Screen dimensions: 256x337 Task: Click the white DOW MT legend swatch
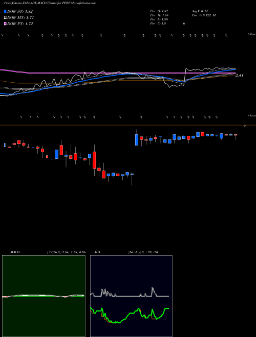click(6, 18)
